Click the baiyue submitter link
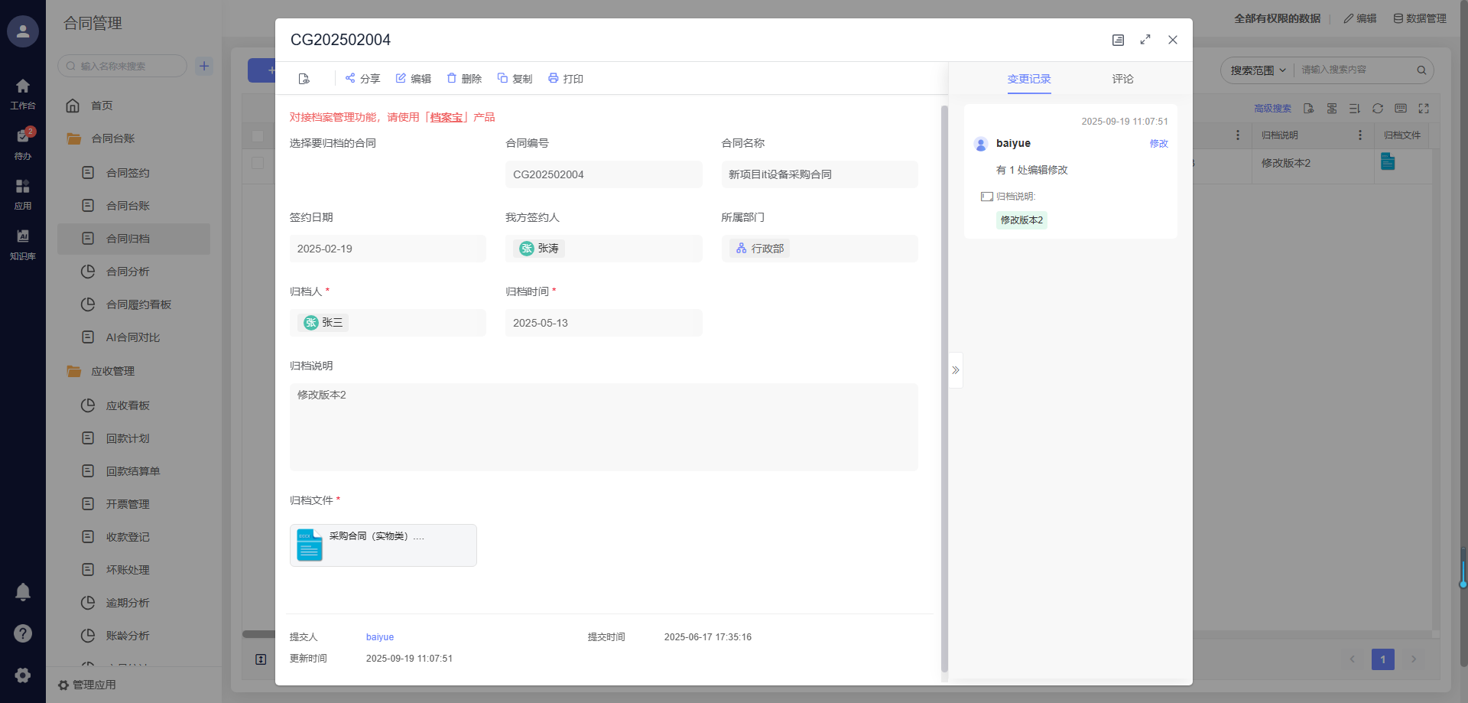 (379, 637)
